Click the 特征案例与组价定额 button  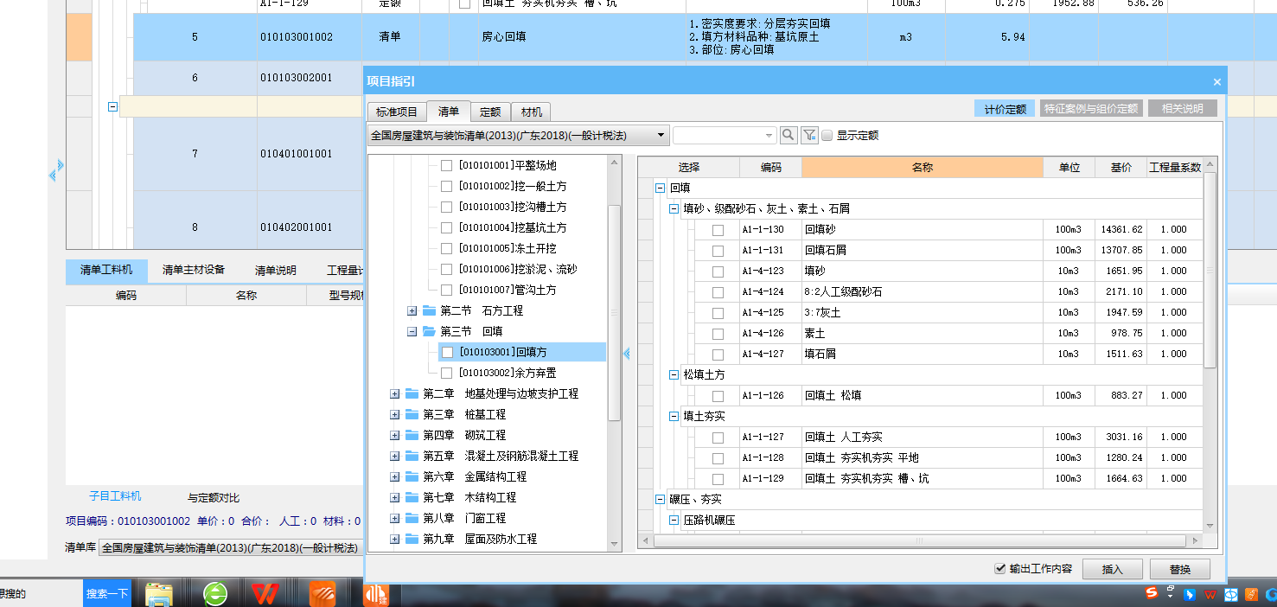(1091, 109)
